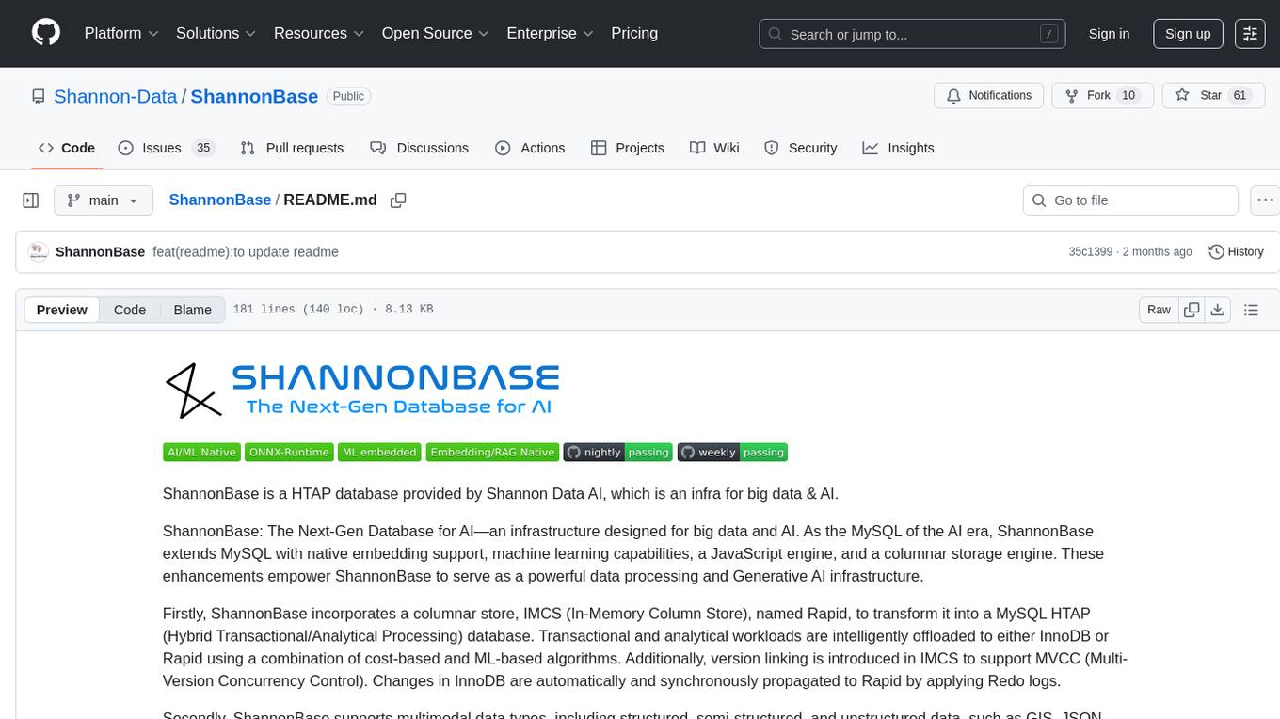Open the Security tab

(x=800, y=148)
